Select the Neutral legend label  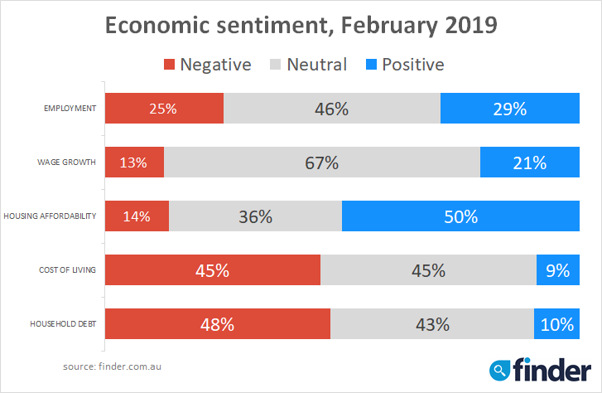317,65
